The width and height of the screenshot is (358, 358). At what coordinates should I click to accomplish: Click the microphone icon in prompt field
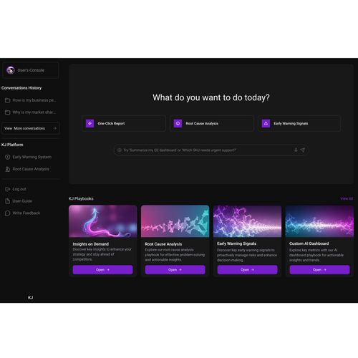[x=296, y=150]
